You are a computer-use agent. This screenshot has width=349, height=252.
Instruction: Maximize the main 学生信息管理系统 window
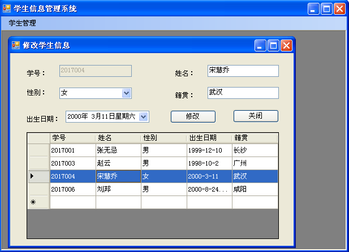pos(326,8)
